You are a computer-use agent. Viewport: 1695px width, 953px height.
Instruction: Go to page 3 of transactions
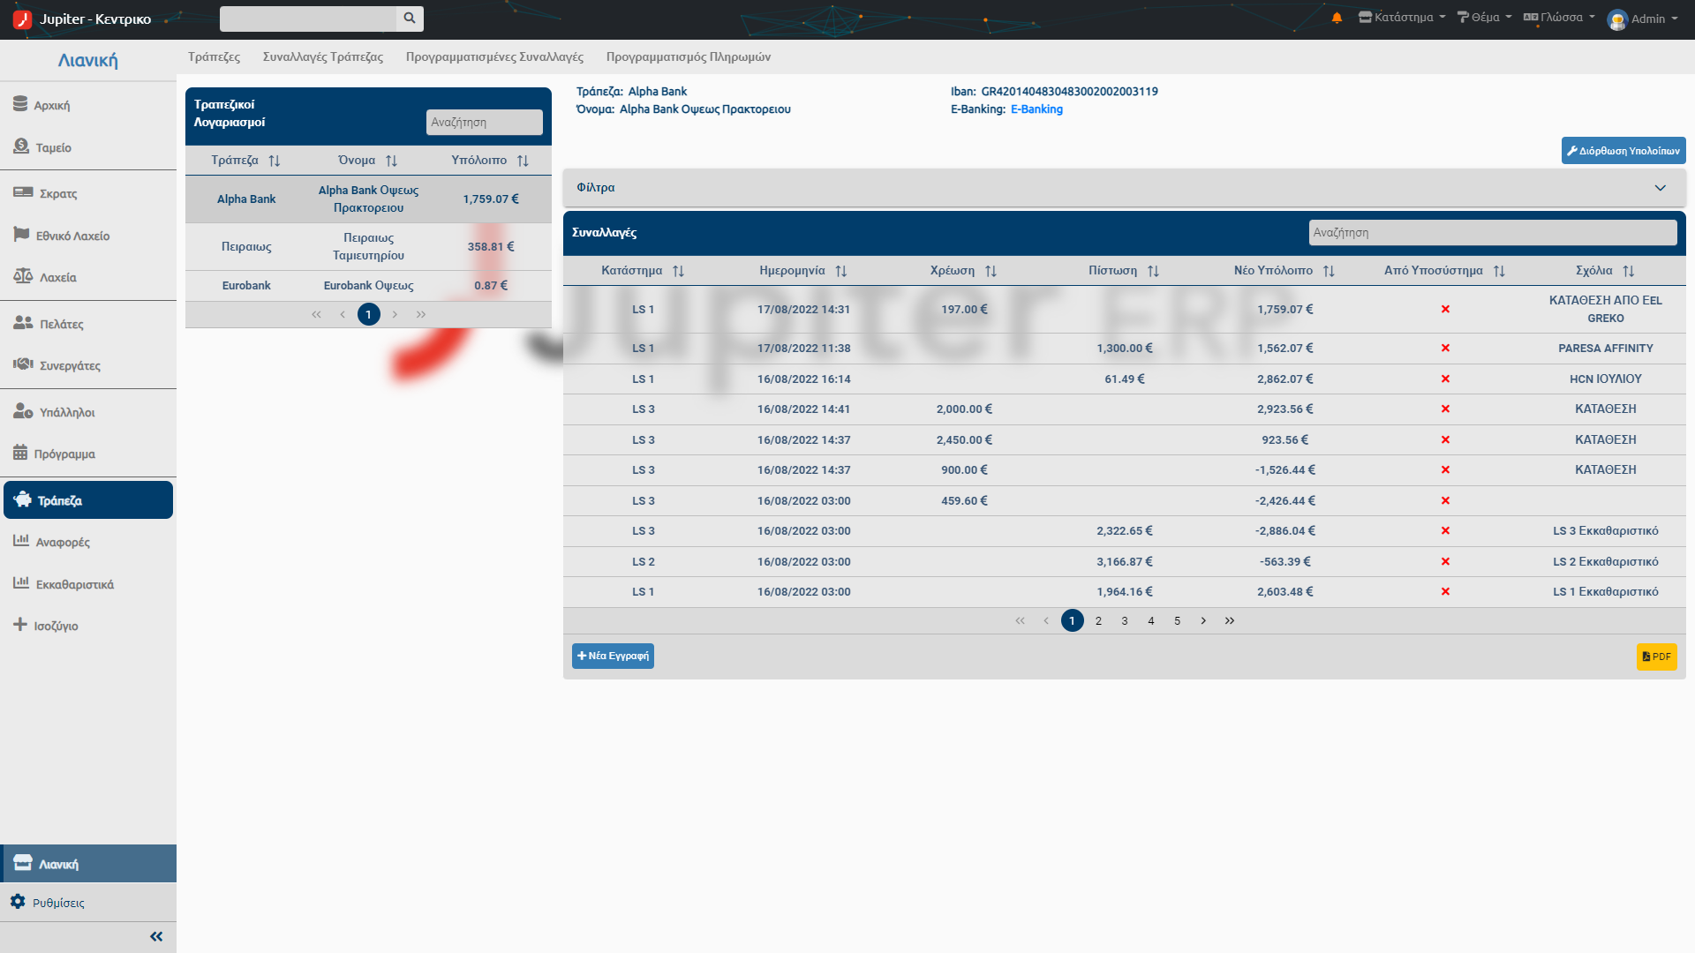pos(1125,621)
